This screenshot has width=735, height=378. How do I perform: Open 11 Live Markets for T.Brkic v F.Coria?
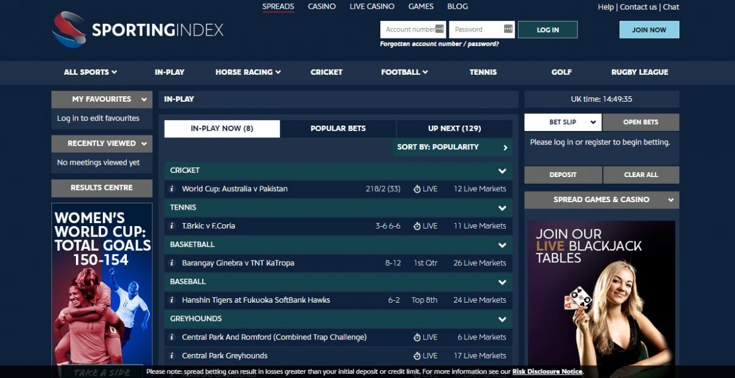[480, 226]
